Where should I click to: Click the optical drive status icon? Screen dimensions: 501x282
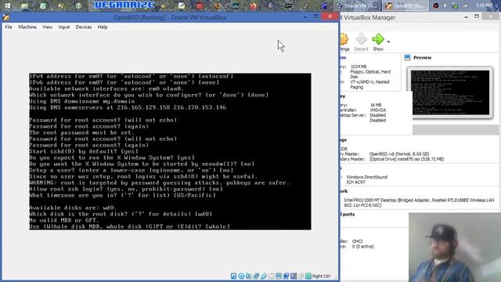pos(241,276)
